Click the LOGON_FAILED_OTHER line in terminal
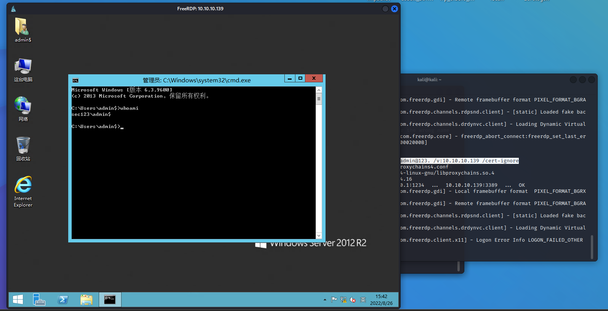 [491, 240]
